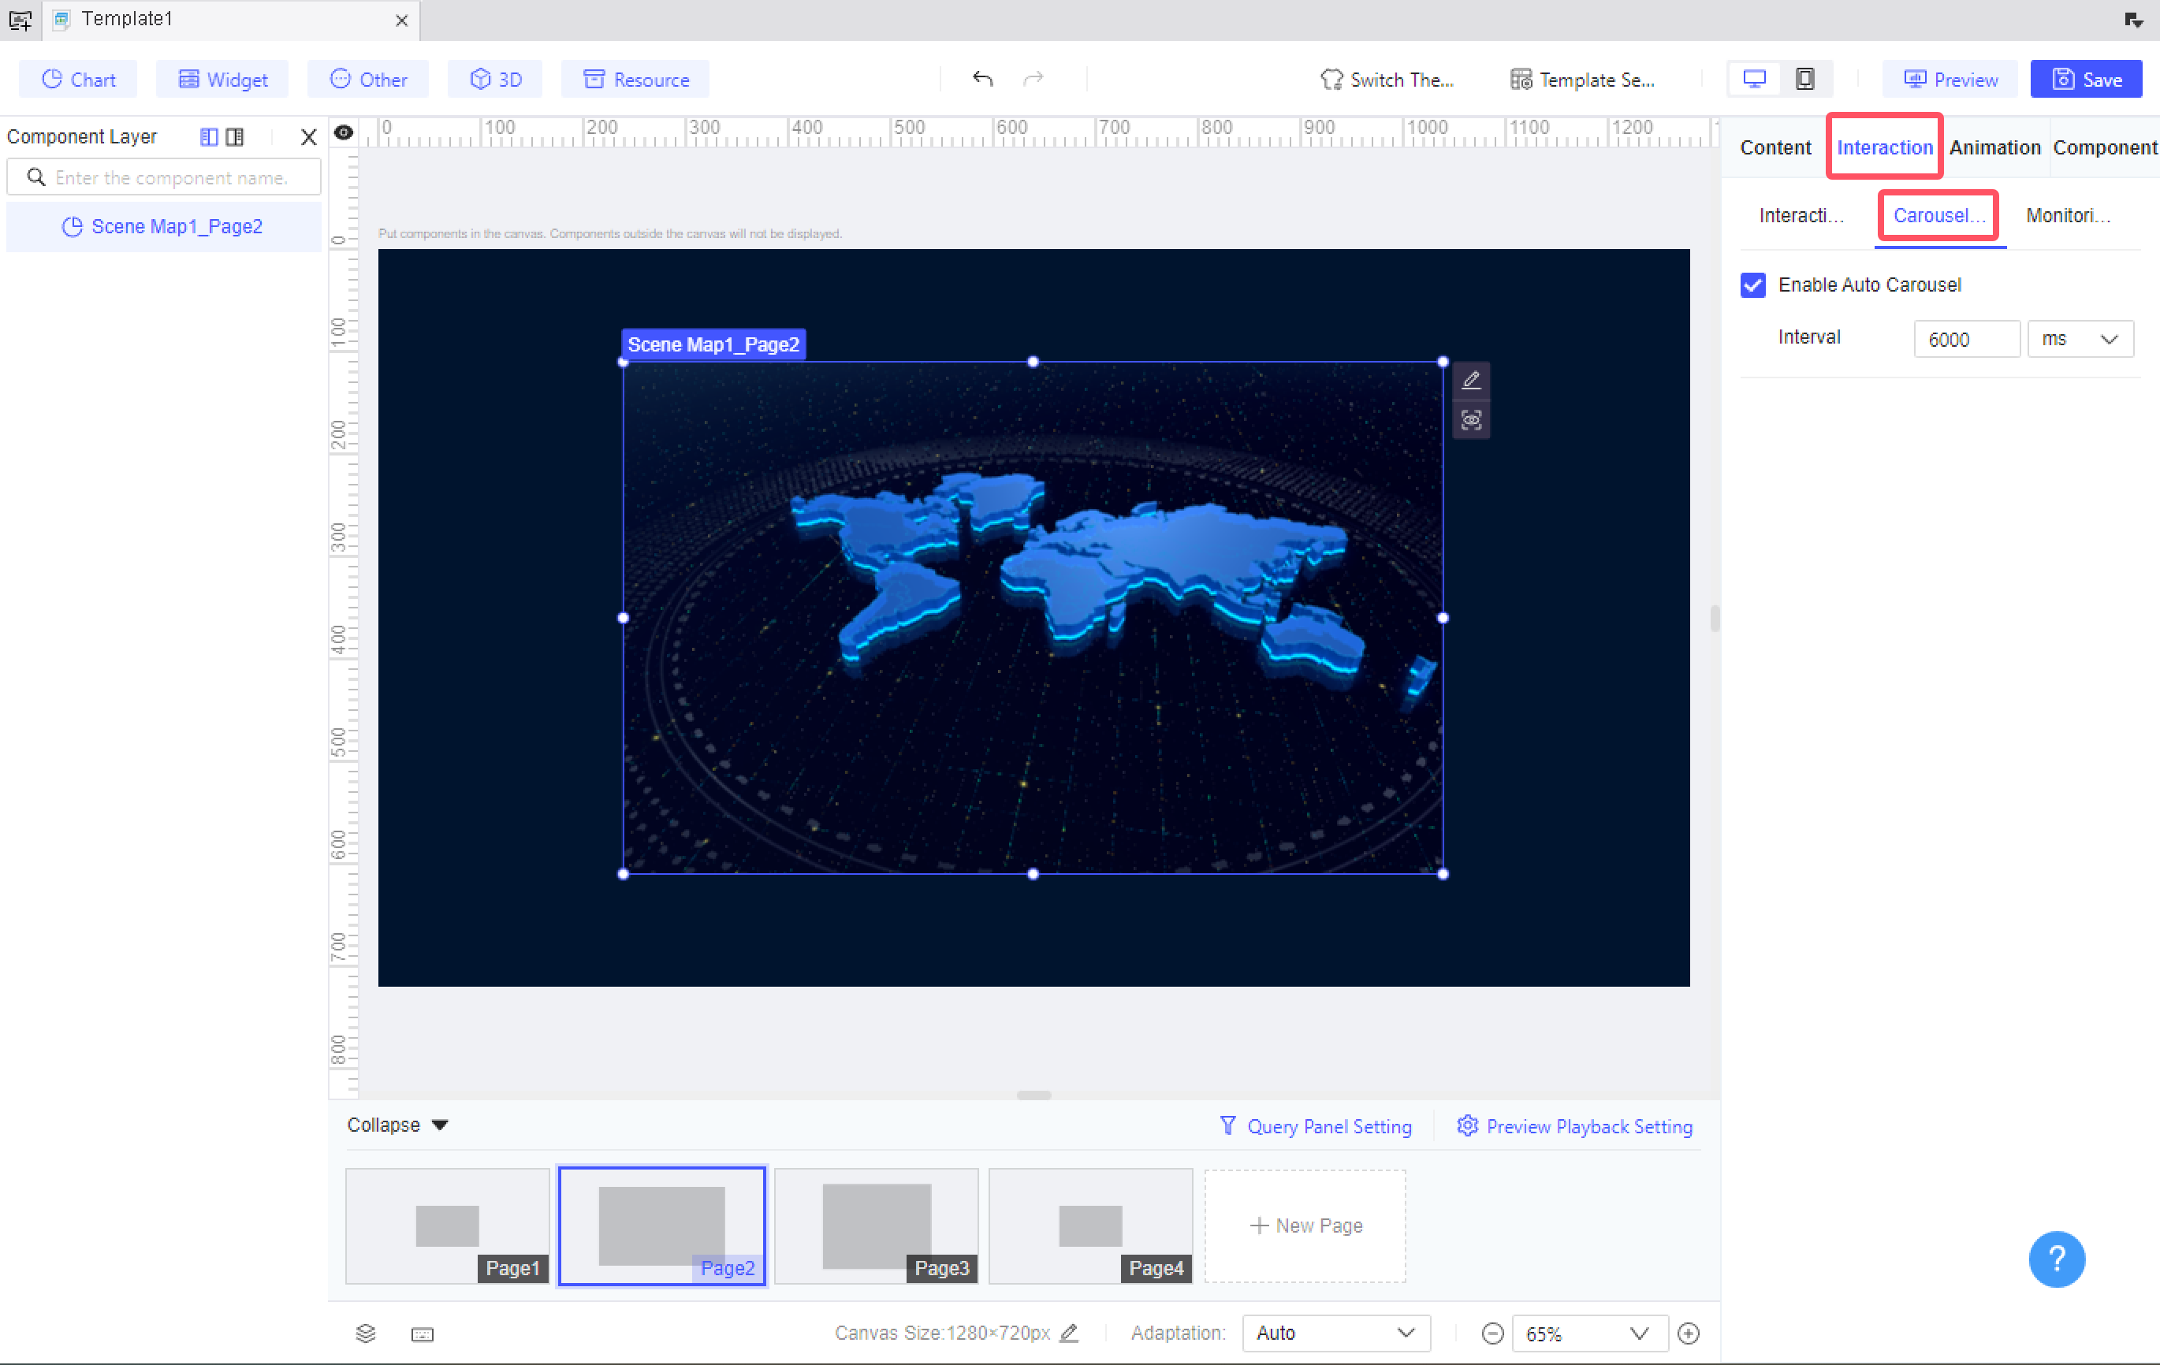Open the ms interval unit dropdown
This screenshot has width=2160, height=1365.
point(2080,339)
